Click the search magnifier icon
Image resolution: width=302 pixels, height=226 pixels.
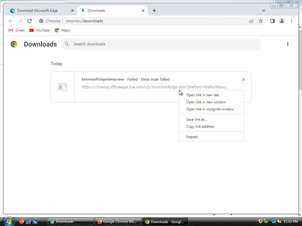point(67,44)
